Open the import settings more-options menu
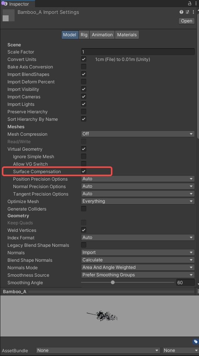This screenshot has width=199, height=356. [x=193, y=12]
